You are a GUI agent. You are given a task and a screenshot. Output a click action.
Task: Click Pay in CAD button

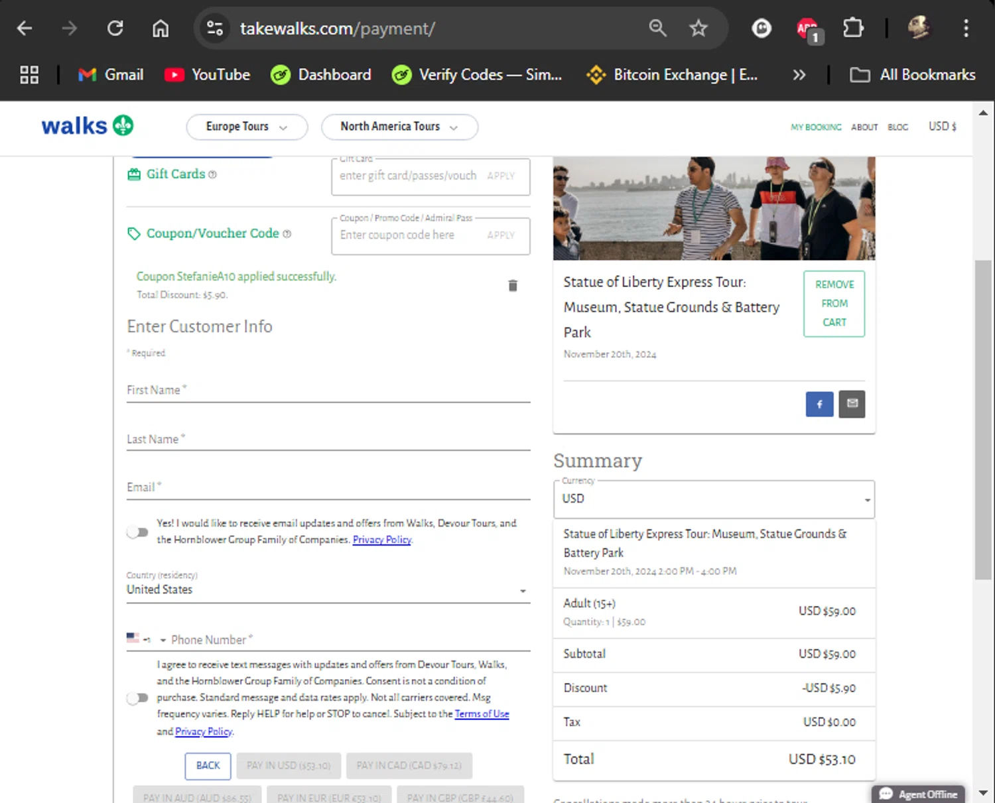409,766
